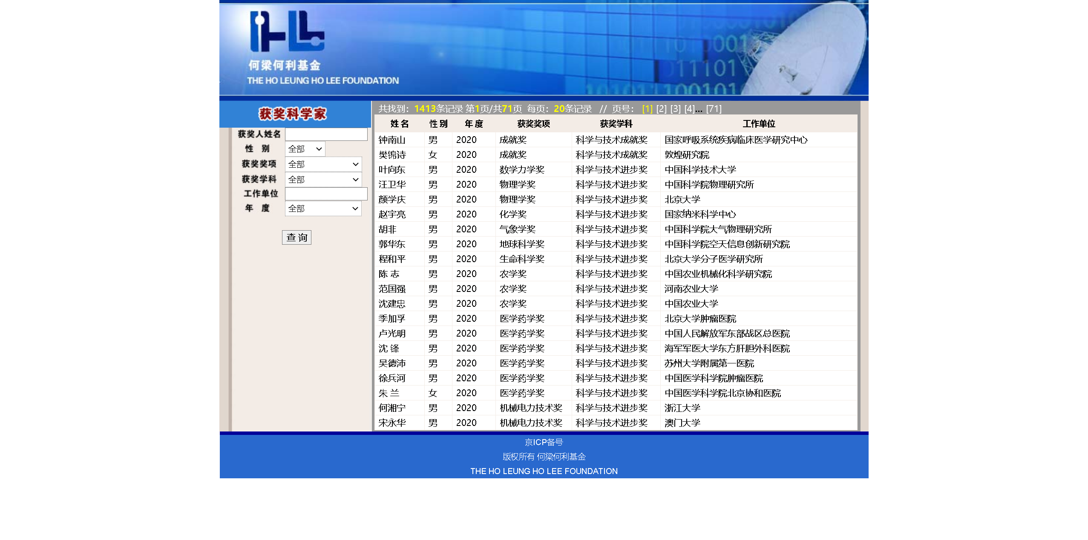Click the 获奖人姓名 name input field
The width and height of the screenshot is (1088, 540).
point(326,134)
